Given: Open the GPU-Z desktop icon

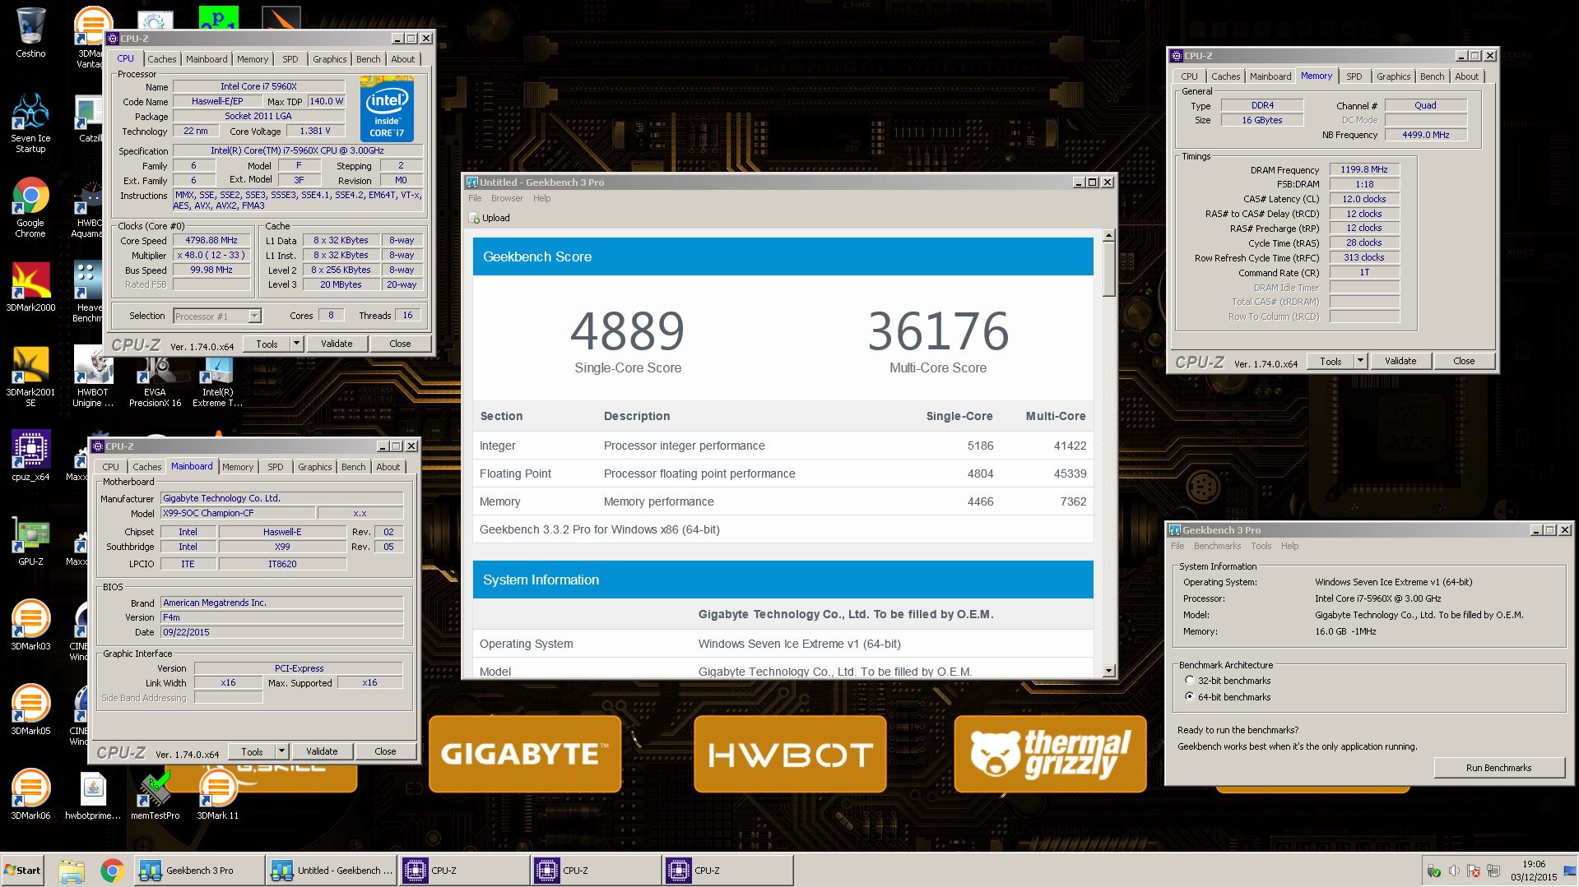Looking at the screenshot, I should tap(30, 540).
